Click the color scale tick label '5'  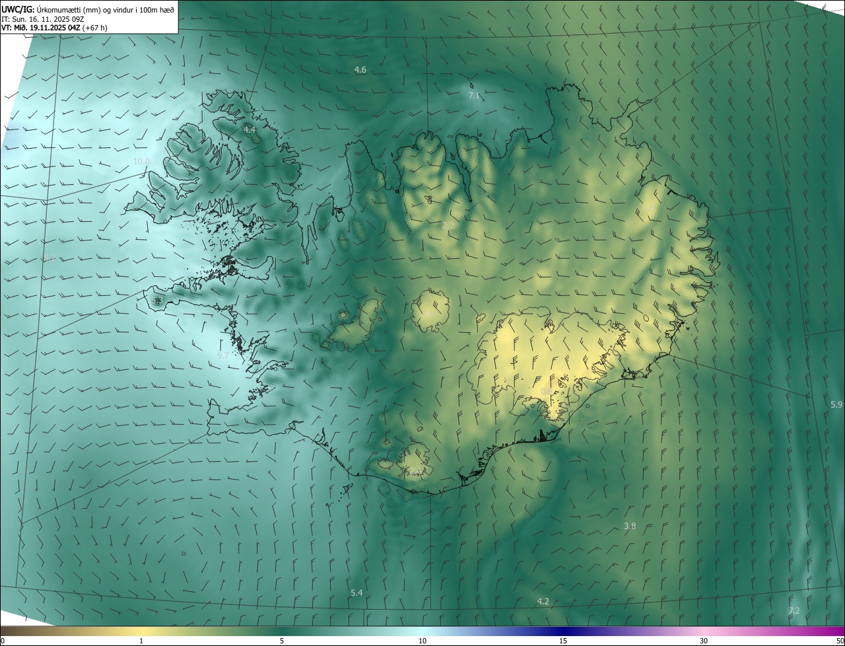(x=282, y=641)
